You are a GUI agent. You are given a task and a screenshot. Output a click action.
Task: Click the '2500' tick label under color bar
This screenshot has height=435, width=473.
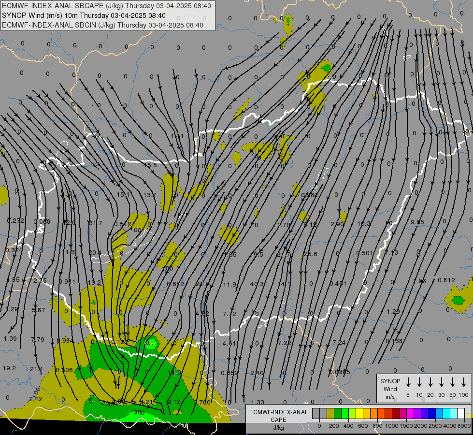(x=435, y=426)
